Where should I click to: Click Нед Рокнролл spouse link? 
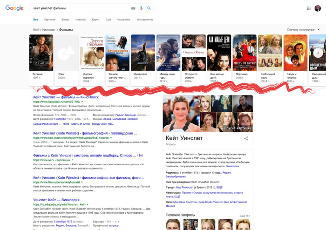tap(184, 188)
